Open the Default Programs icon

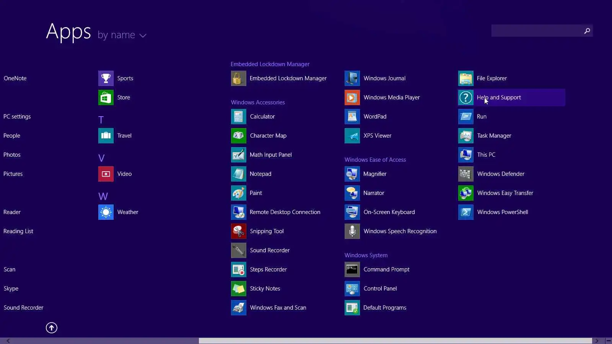click(352, 308)
